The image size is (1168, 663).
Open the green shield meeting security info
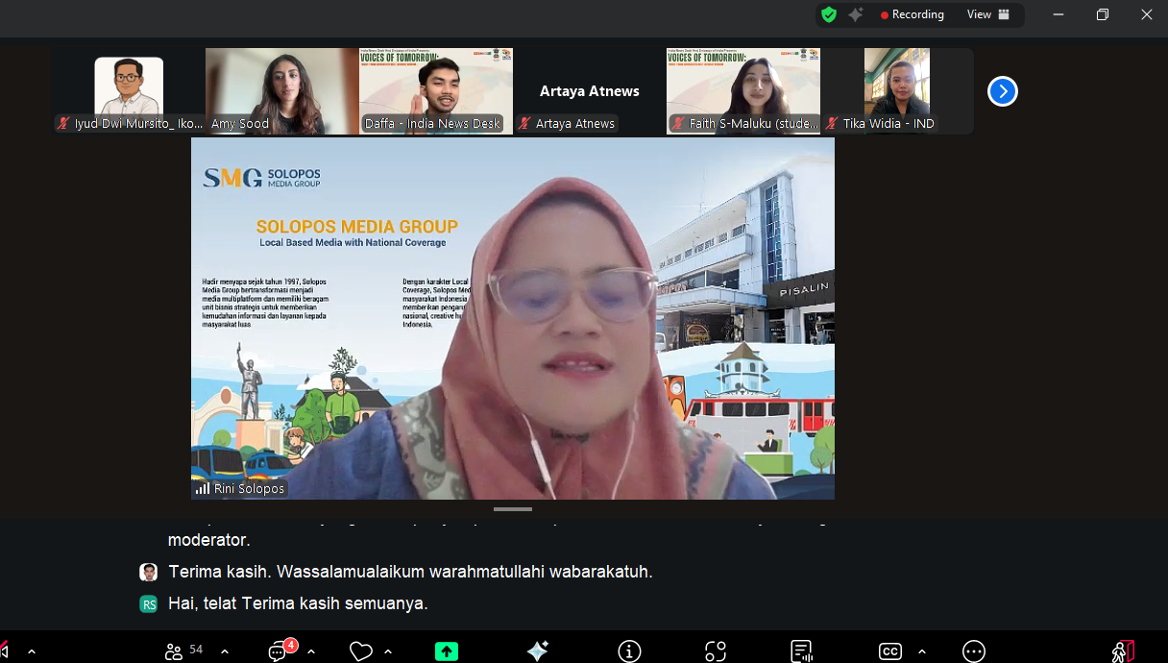point(829,14)
